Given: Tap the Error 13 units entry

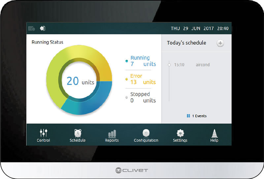Looking at the screenshot, I should pos(141,79).
